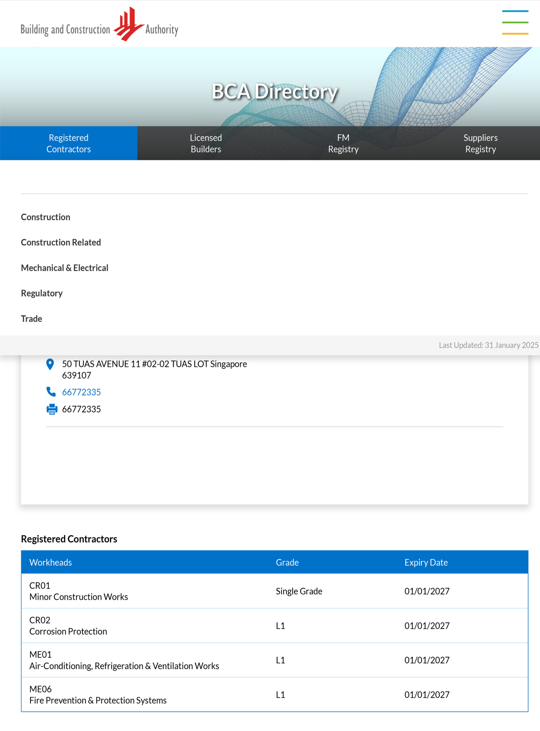Call the phone number 66772335 link
Screen dimensions: 540x731
81,392
